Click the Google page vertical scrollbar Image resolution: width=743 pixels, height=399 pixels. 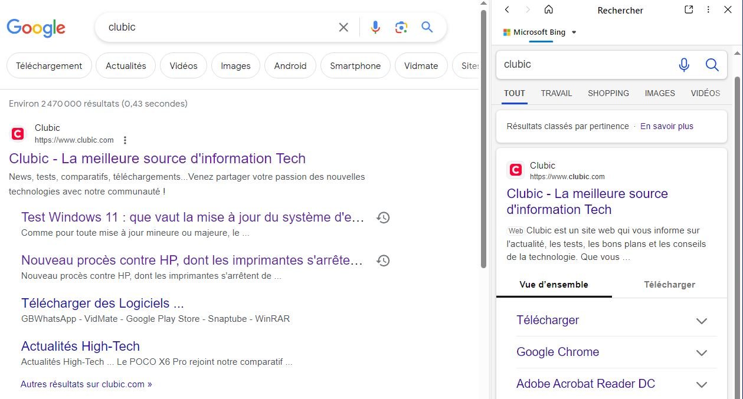(484, 139)
